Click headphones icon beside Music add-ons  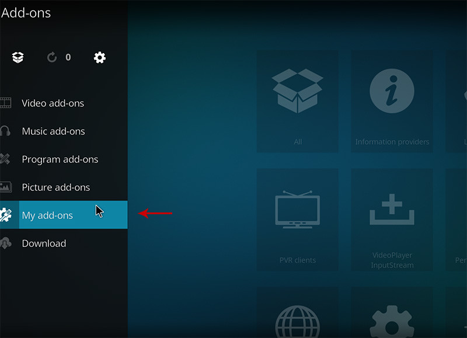pyautogui.click(x=5, y=131)
